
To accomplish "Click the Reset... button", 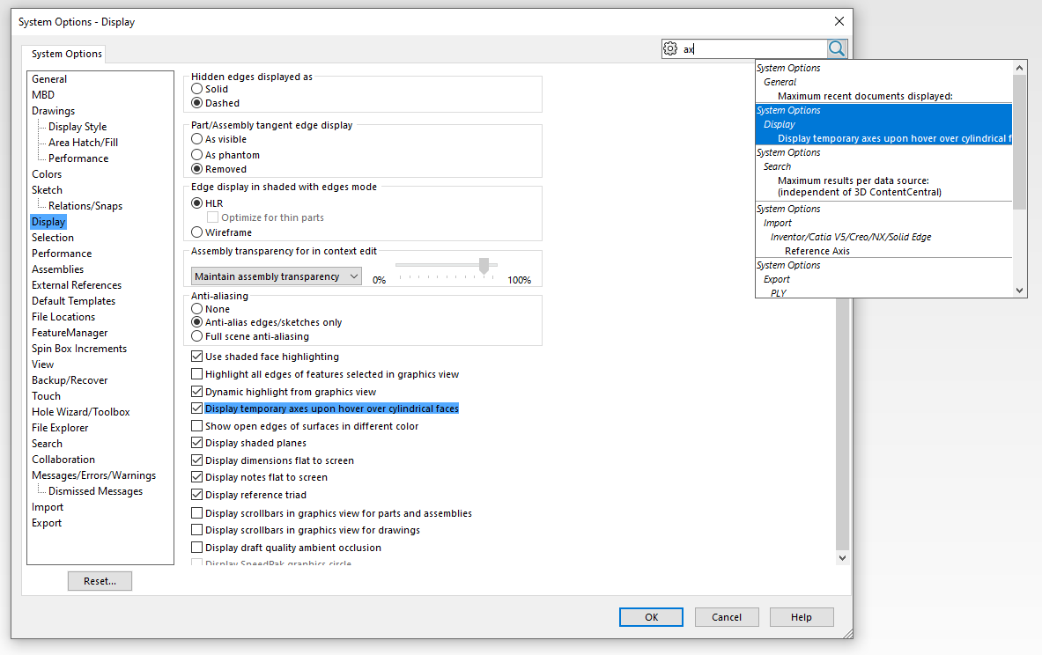I will pyautogui.click(x=100, y=581).
